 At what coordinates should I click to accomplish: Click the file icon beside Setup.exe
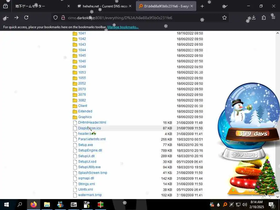pyautogui.click(x=75, y=145)
